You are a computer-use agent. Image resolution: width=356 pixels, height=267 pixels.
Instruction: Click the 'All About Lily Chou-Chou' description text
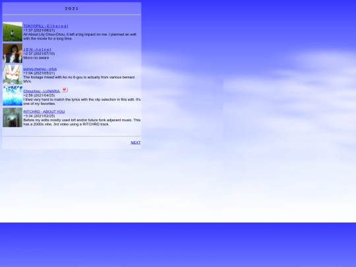pos(80,36)
